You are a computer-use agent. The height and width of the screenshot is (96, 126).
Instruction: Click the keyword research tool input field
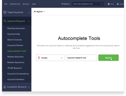[81, 58]
